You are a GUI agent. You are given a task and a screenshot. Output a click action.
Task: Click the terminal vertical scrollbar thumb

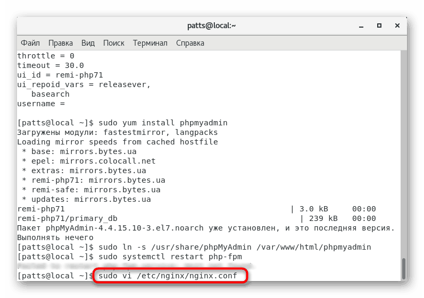pos(404,269)
